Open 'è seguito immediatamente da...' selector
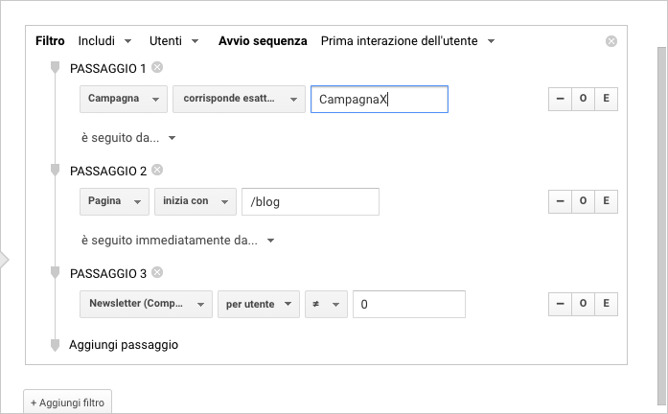Viewport: 668px width, 414px height. click(177, 241)
